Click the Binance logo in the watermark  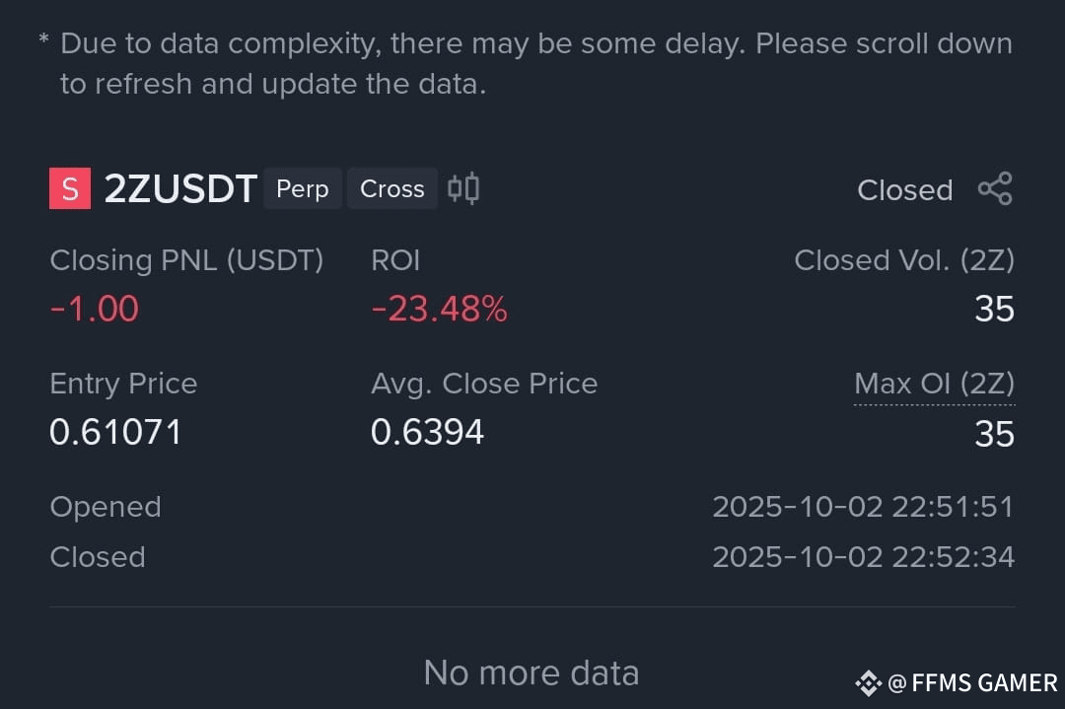pos(868,682)
